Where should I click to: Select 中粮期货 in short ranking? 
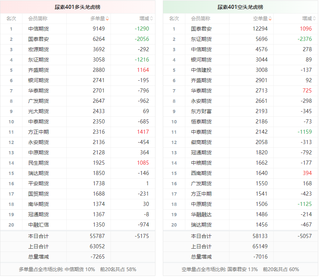coord(201,163)
